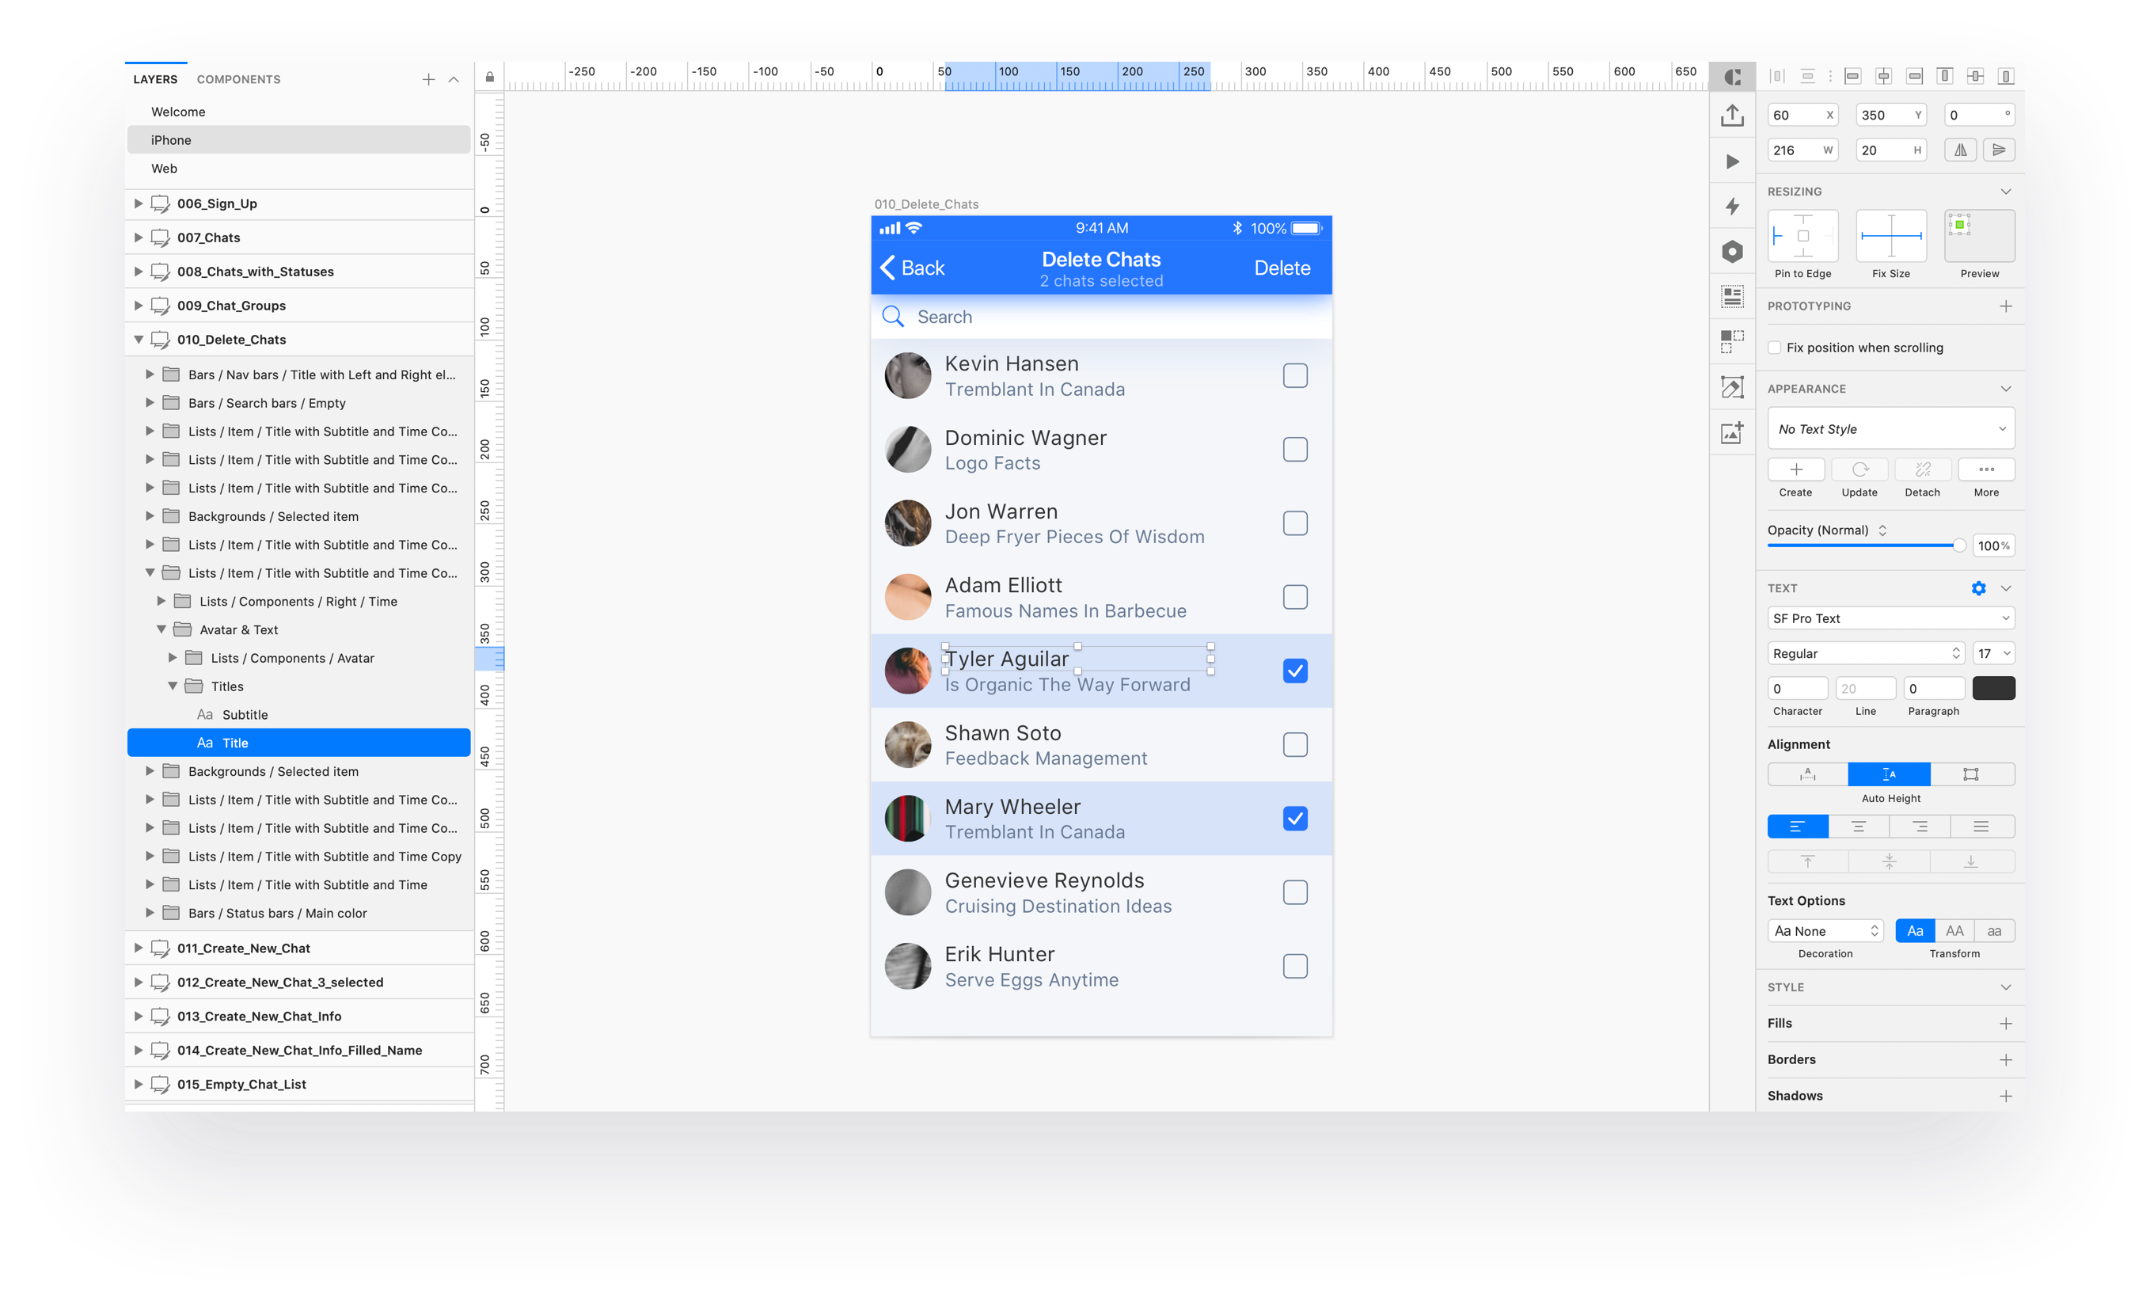Check Kevin Hansen's chat checkbox

click(1296, 375)
